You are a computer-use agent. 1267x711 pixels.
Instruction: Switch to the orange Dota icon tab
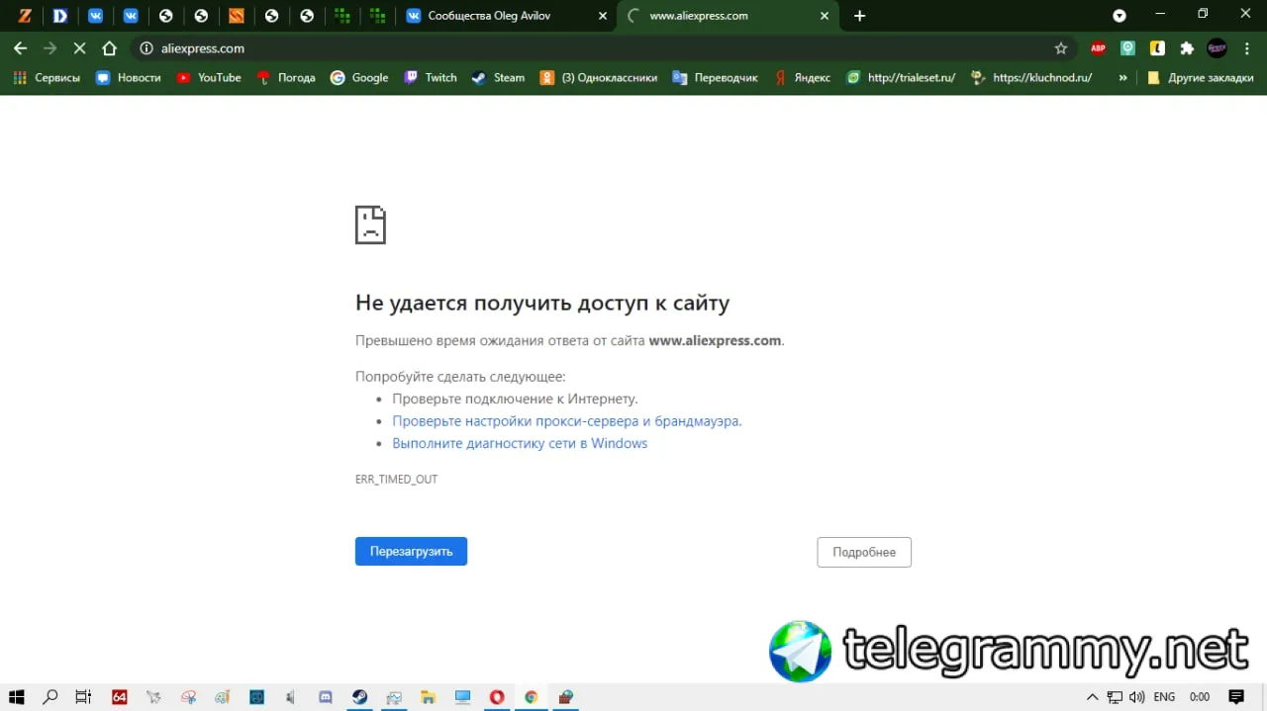(236, 16)
